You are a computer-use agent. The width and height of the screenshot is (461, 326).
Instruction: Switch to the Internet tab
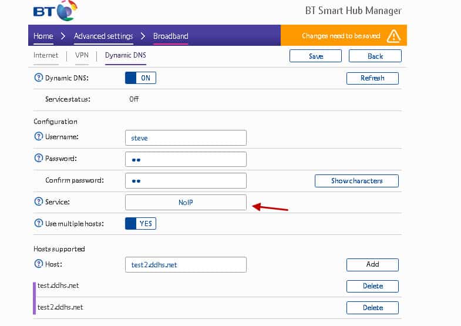[x=46, y=55]
